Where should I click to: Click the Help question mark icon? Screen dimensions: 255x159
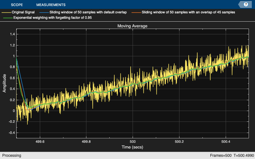tap(246, 4)
